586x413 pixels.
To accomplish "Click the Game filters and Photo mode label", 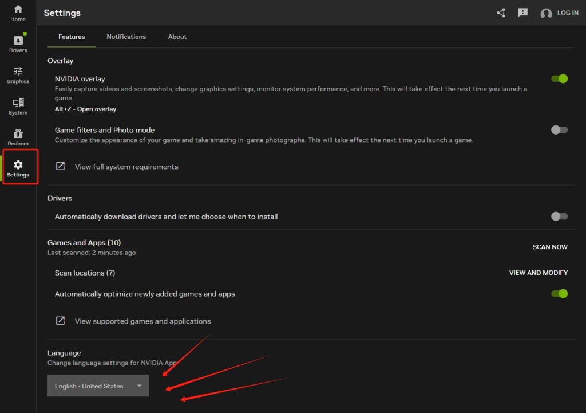I will 105,130.
